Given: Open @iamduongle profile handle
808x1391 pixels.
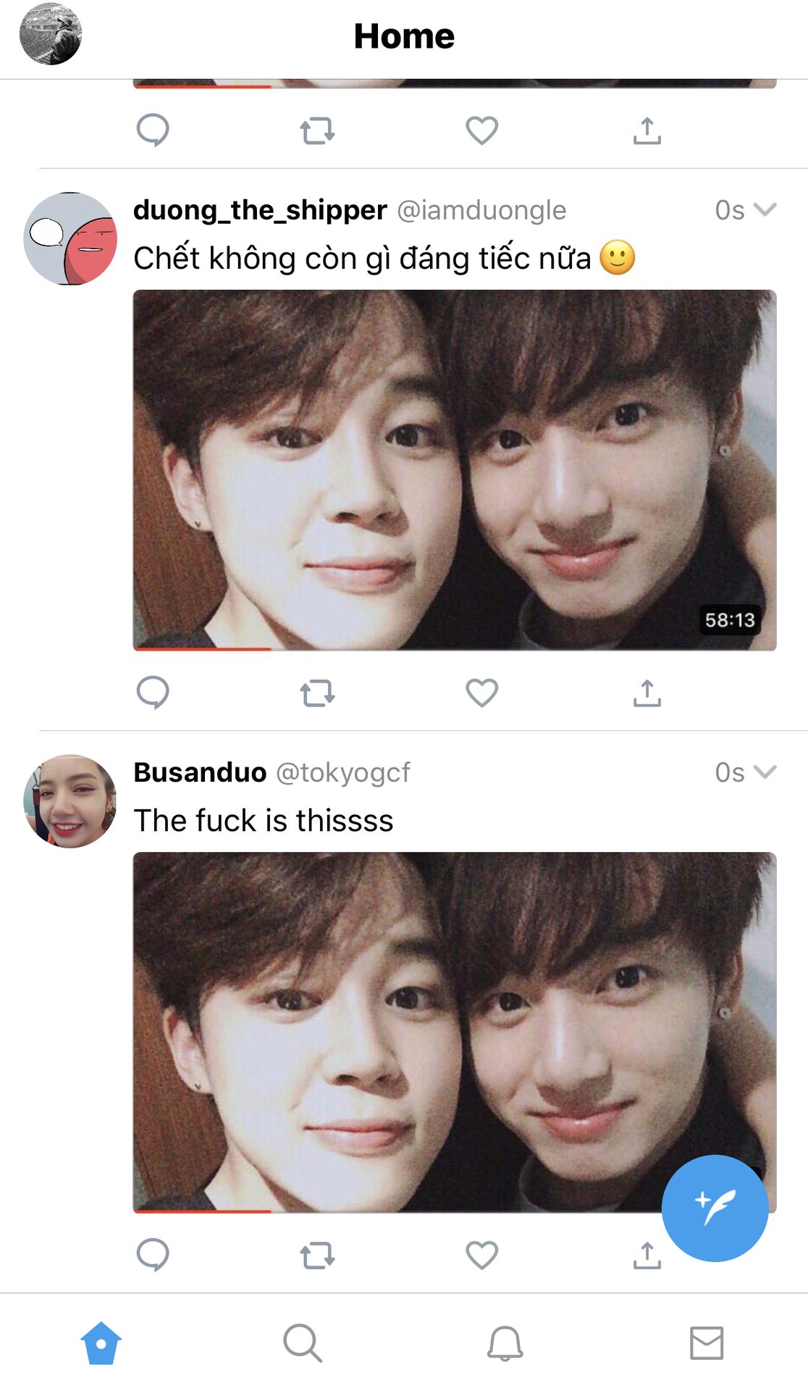Looking at the screenshot, I should click(481, 210).
